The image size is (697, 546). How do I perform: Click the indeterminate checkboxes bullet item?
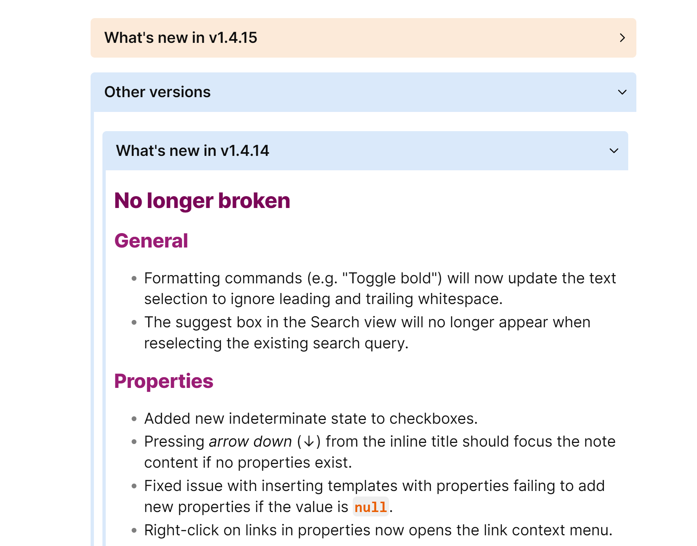[311, 419]
